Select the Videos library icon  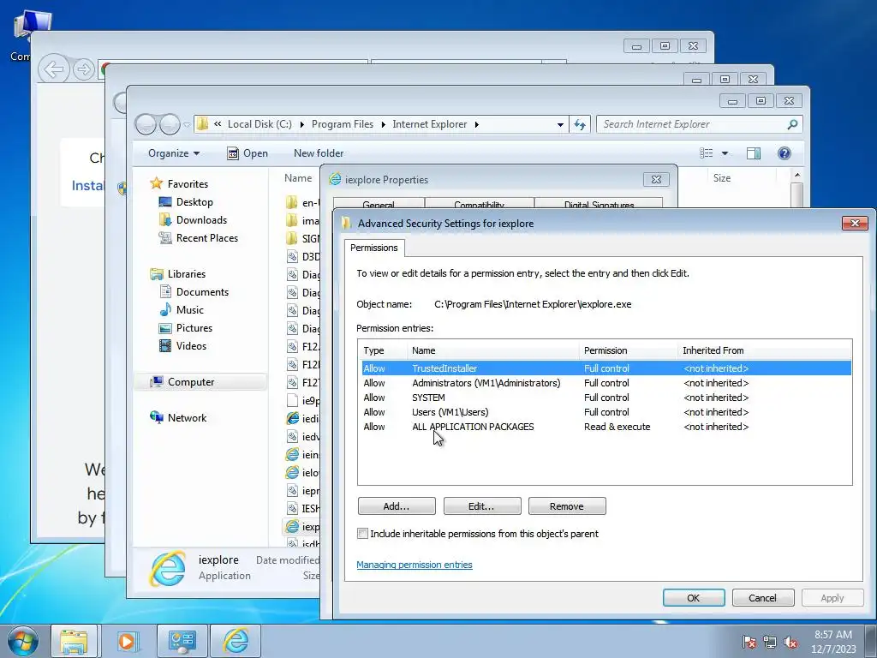[165, 346]
